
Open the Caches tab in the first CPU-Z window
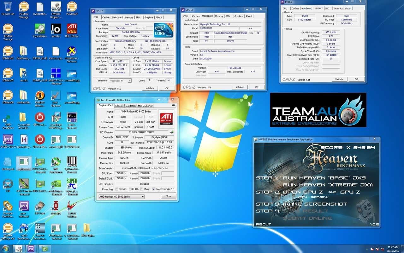pos(106,17)
